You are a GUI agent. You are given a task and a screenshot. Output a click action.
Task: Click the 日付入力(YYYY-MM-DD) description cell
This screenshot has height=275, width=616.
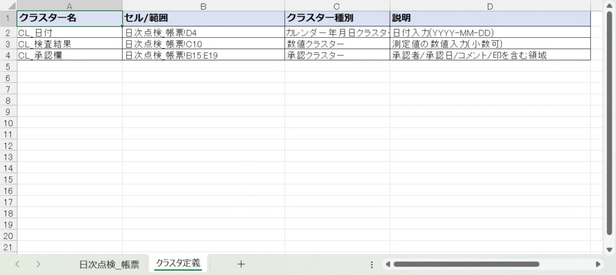coord(490,32)
